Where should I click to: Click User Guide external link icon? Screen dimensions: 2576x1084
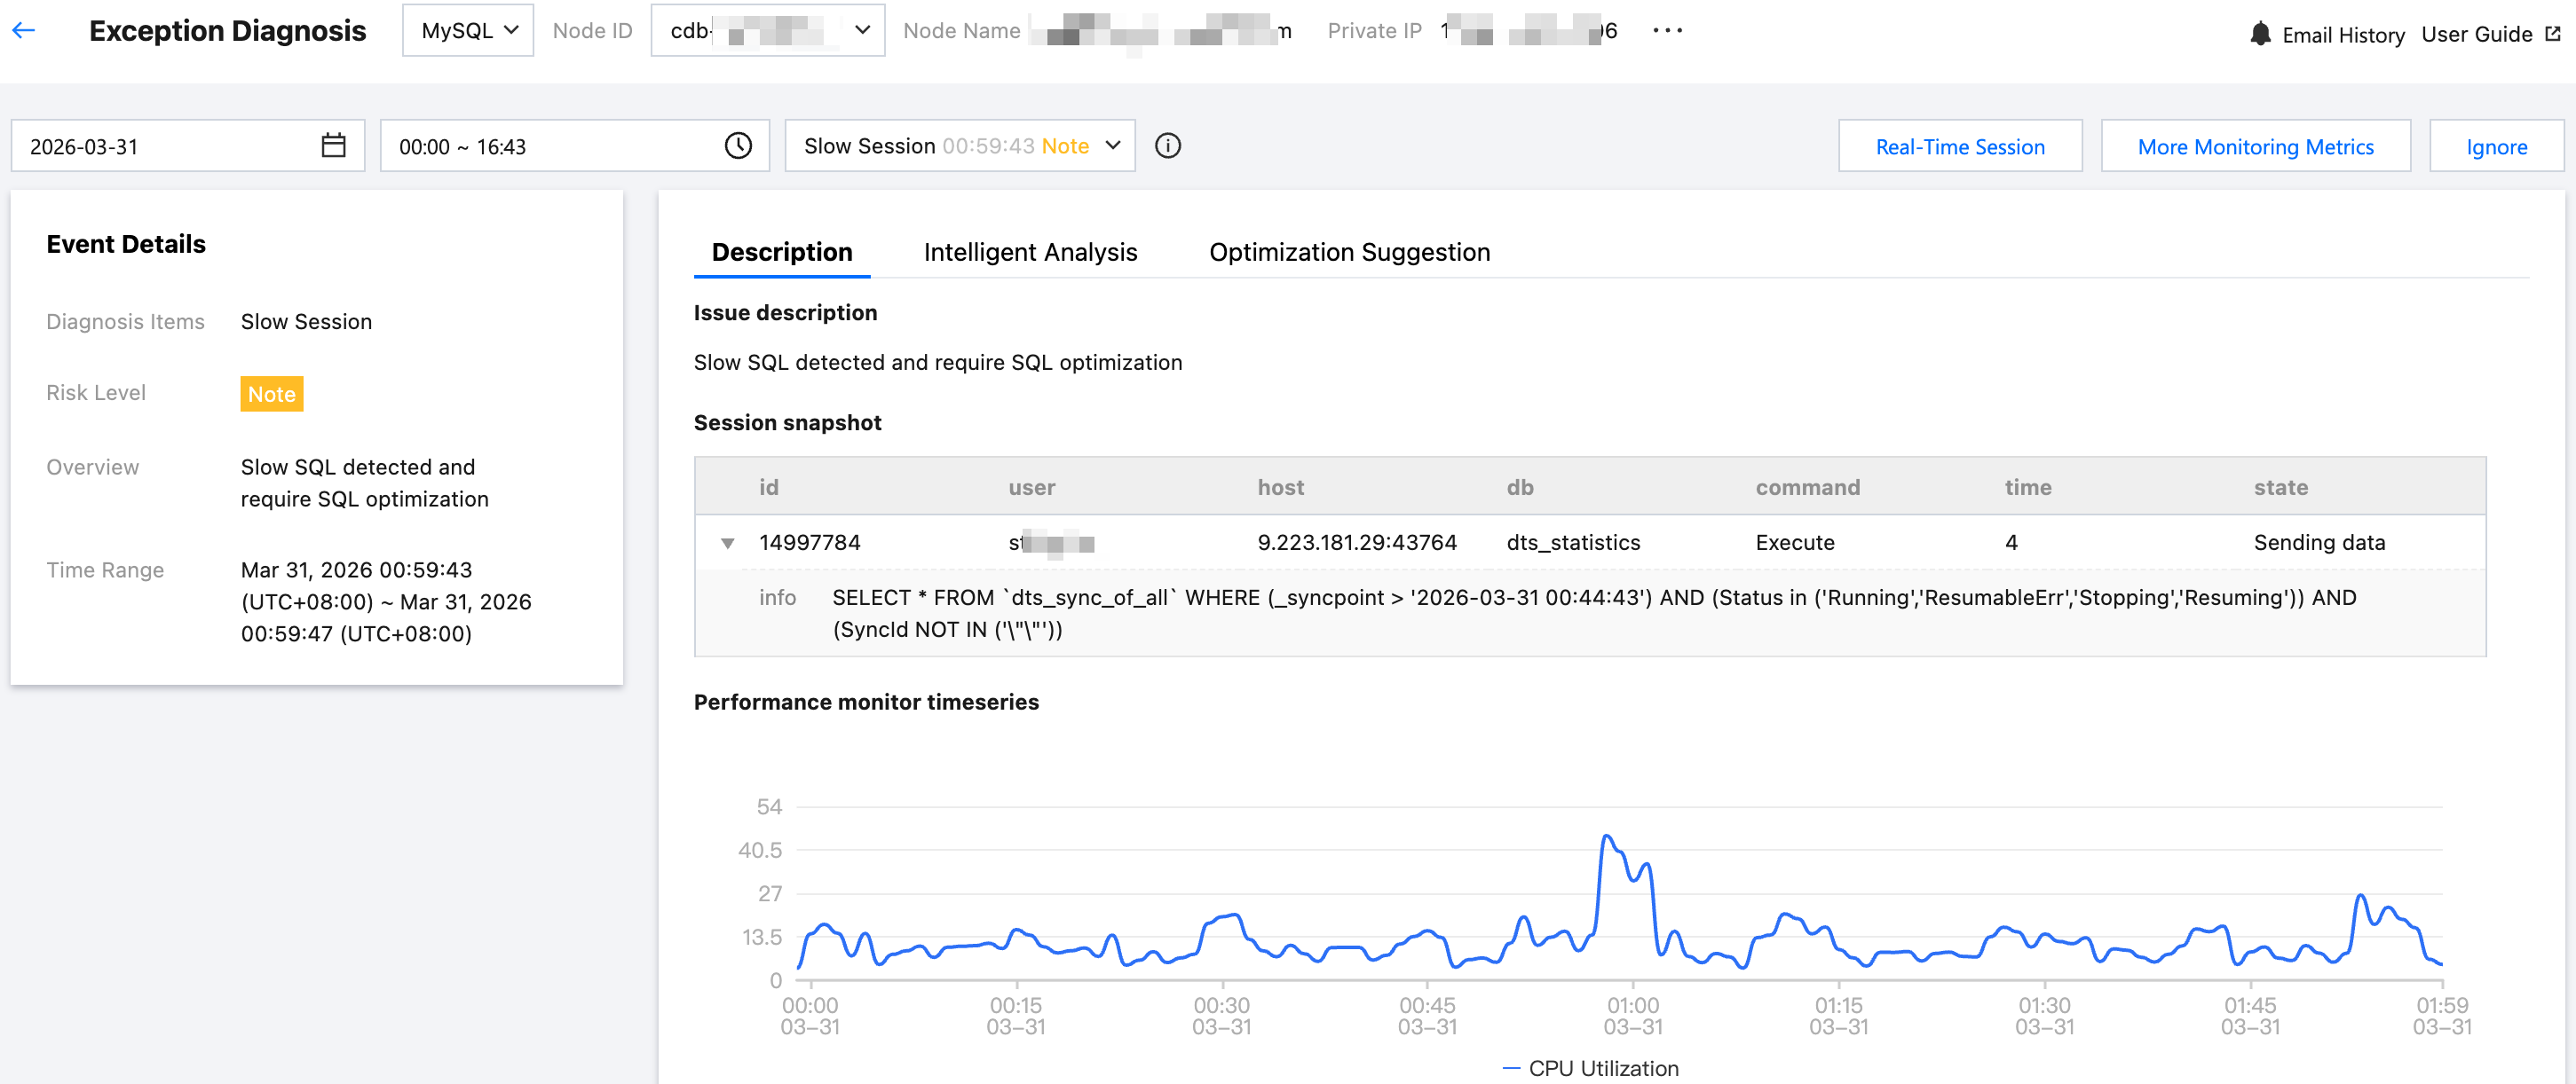tap(2552, 34)
